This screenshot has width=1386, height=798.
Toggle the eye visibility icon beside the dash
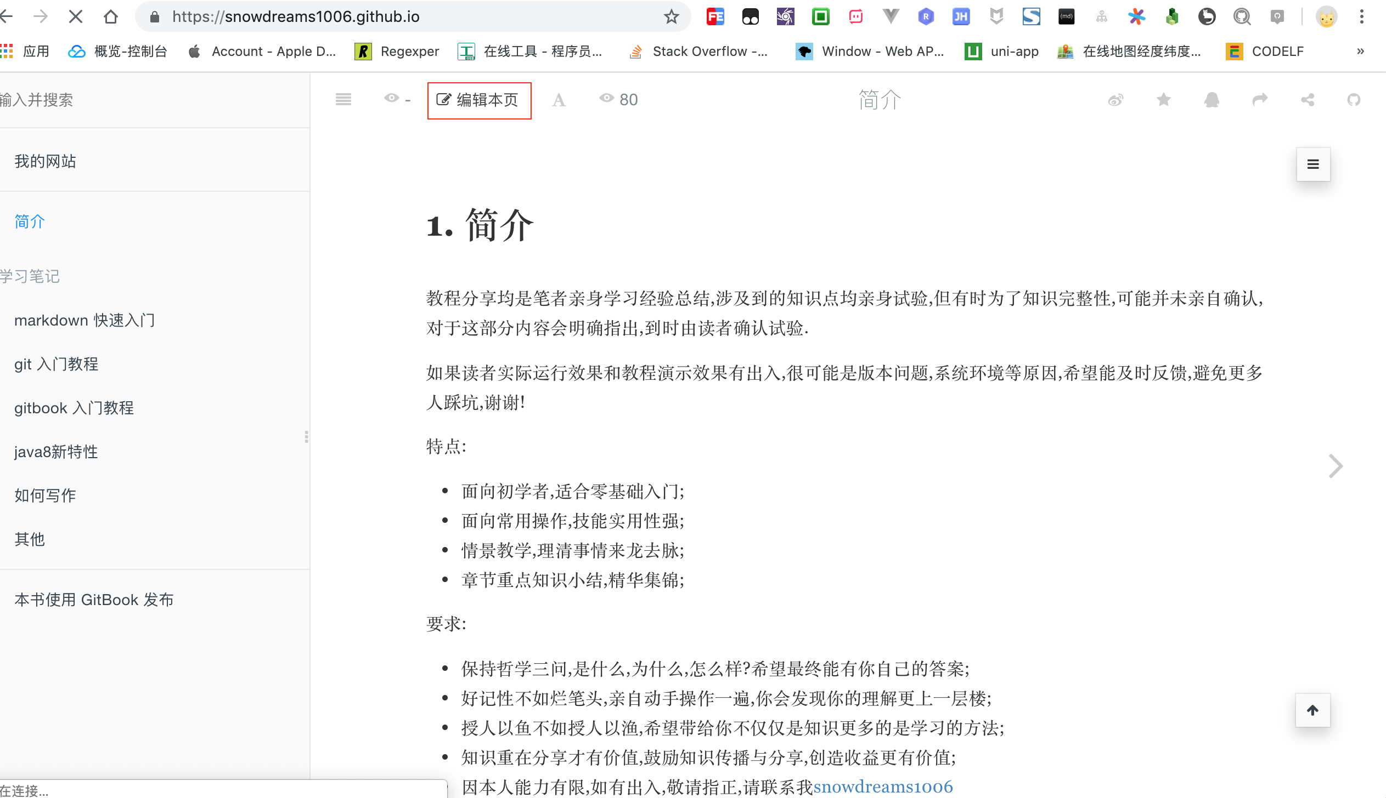click(391, 99)
